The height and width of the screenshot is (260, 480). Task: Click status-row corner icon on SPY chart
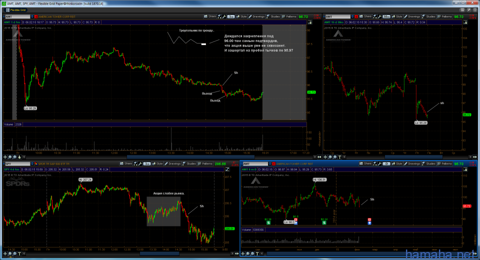pyautogui.click(x=227, y=169)
